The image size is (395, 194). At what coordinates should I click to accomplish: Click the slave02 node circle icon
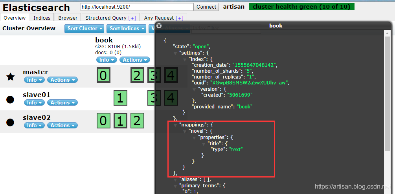point(11,122)
